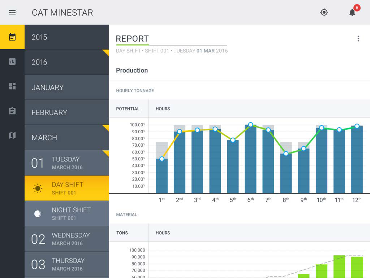Expand the 2015 year entry
The width and height of the screenshot is (370, 278).
pos(66,37)
